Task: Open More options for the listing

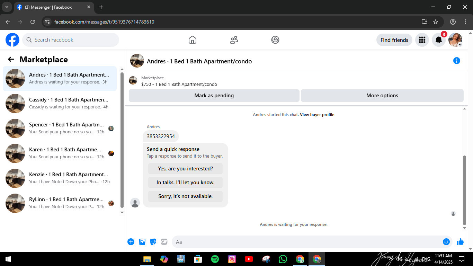Action: click(382, 96)
